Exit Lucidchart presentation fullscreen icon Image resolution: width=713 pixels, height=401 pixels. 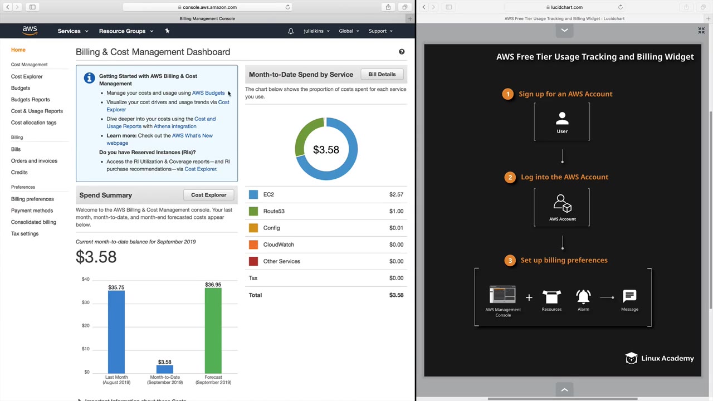click(x=701, y=31)
